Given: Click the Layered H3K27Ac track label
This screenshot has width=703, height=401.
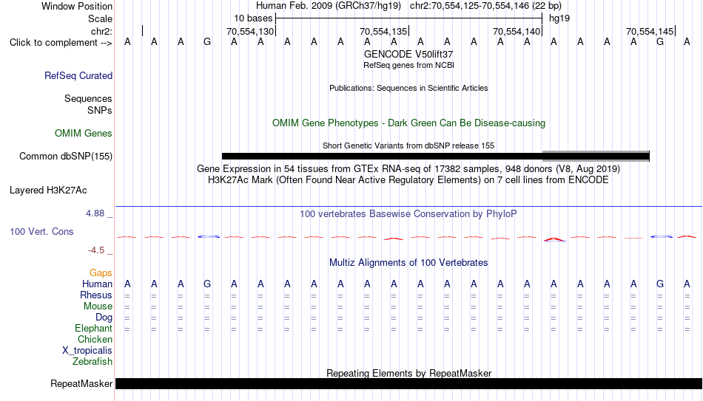Looking at the screenshot, I should pos(48,191).
